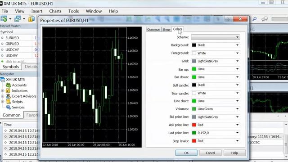Click the Market Watch dollar toolbar icon
This screenshot has width=288, height=162.
[31, 19]
